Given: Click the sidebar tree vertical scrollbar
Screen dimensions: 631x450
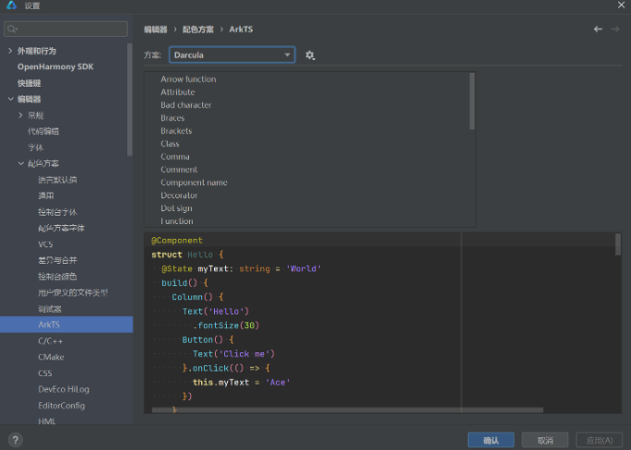Looking at the screenshot, I should tap(129, 100).
